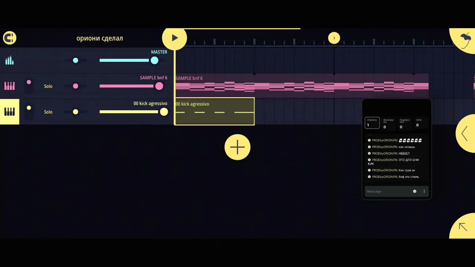Expand the side panel left chevron
This screenshot has width=475, height=267.
click(465, 133)
